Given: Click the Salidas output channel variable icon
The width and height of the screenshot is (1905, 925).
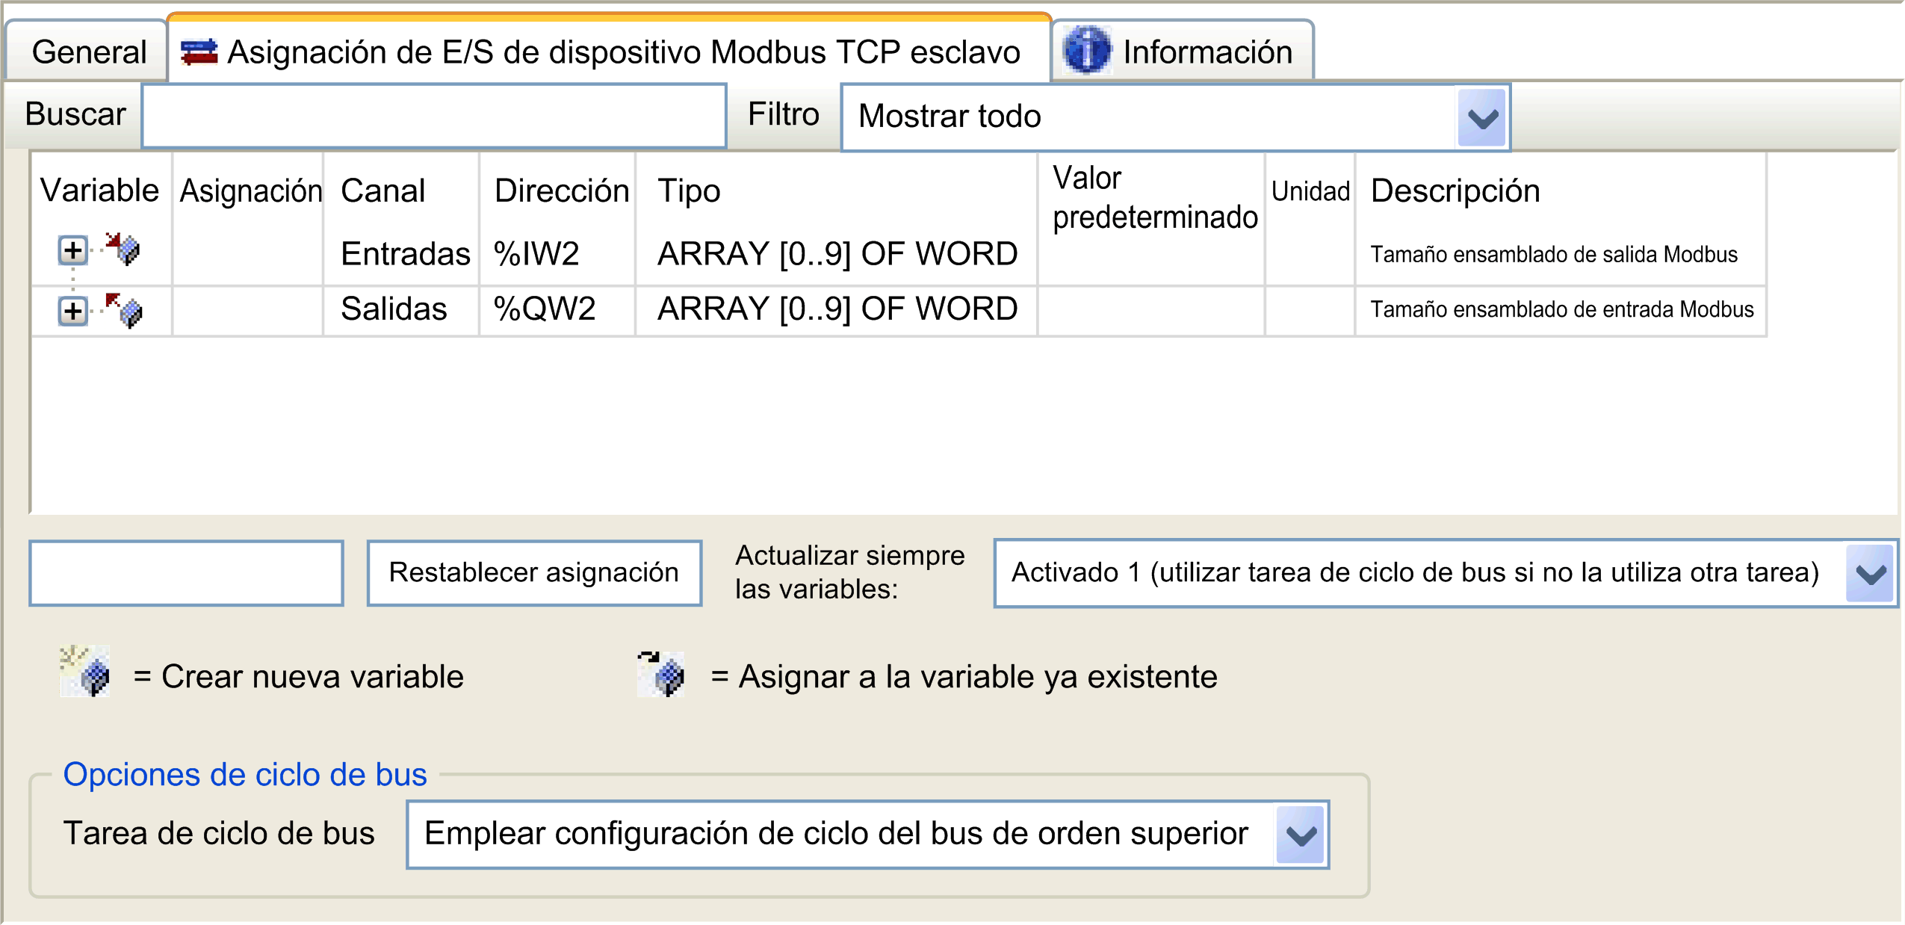Looking at the screenshot, I should [x=124, y=310].
